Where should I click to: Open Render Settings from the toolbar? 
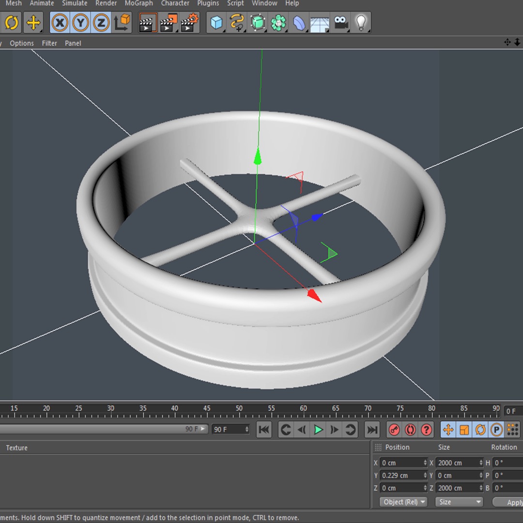(x=189, y=22)
